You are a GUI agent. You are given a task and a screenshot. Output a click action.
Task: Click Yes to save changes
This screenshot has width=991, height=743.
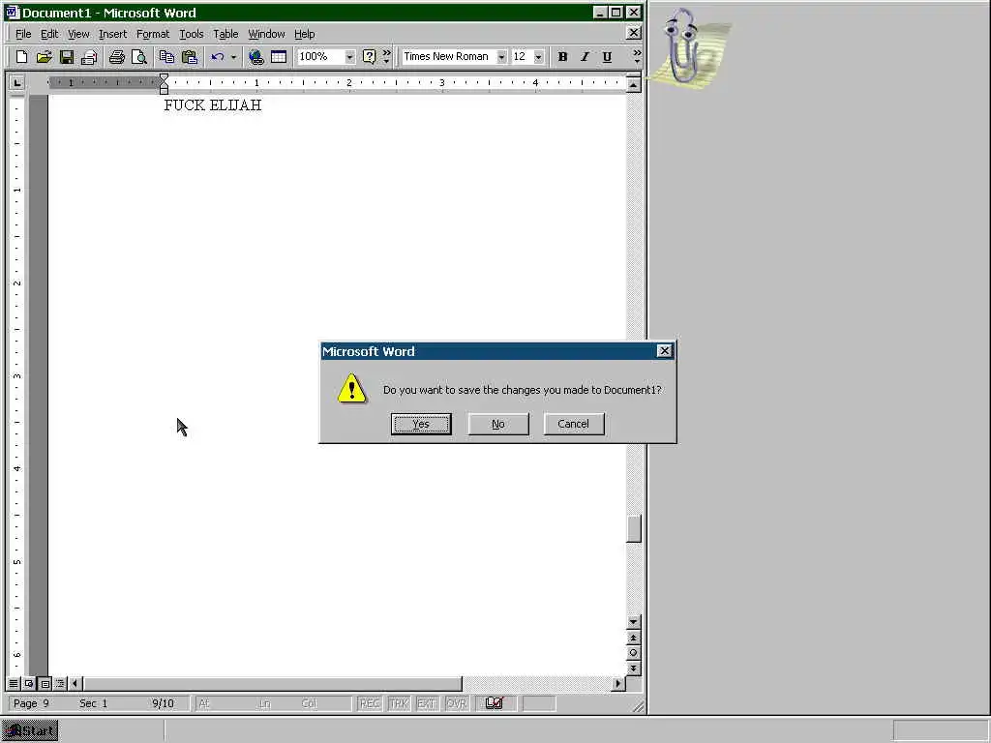click(x=421, y=424)
